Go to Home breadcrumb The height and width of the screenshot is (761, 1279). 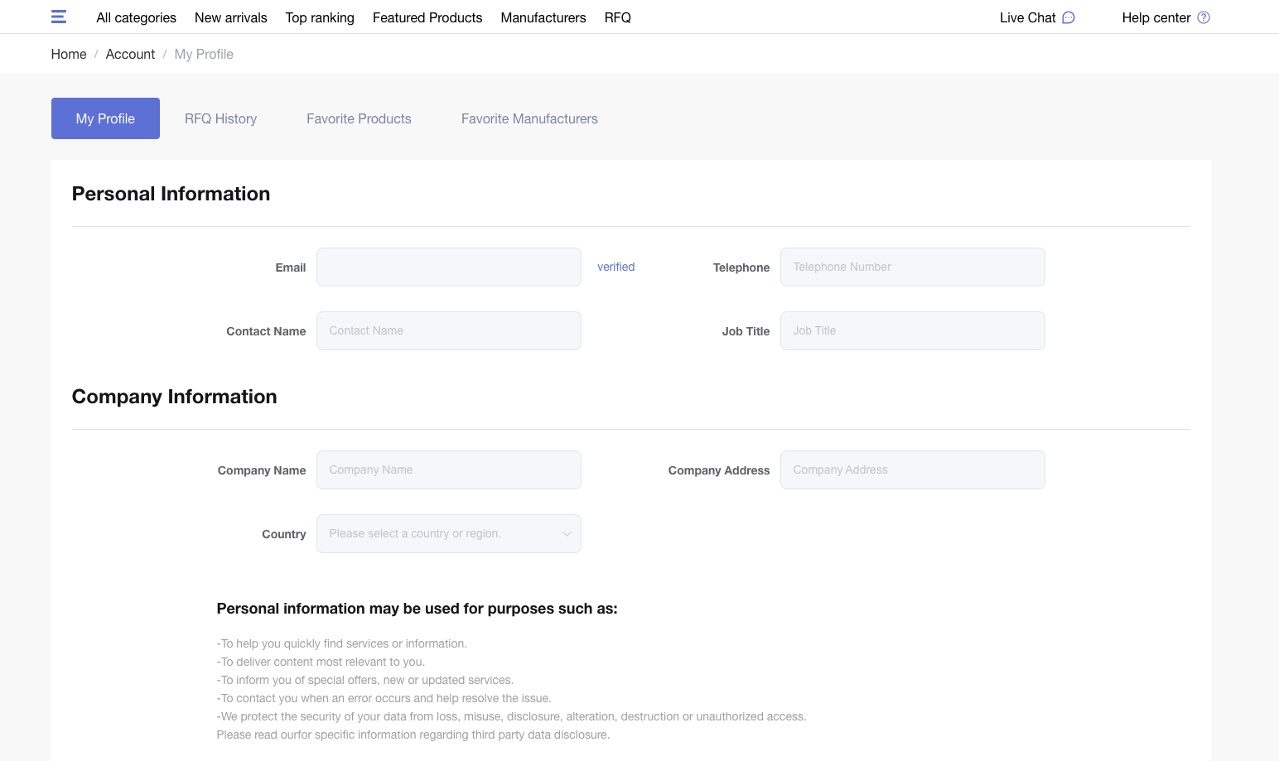pyautogui.click(x=69, y=54)
